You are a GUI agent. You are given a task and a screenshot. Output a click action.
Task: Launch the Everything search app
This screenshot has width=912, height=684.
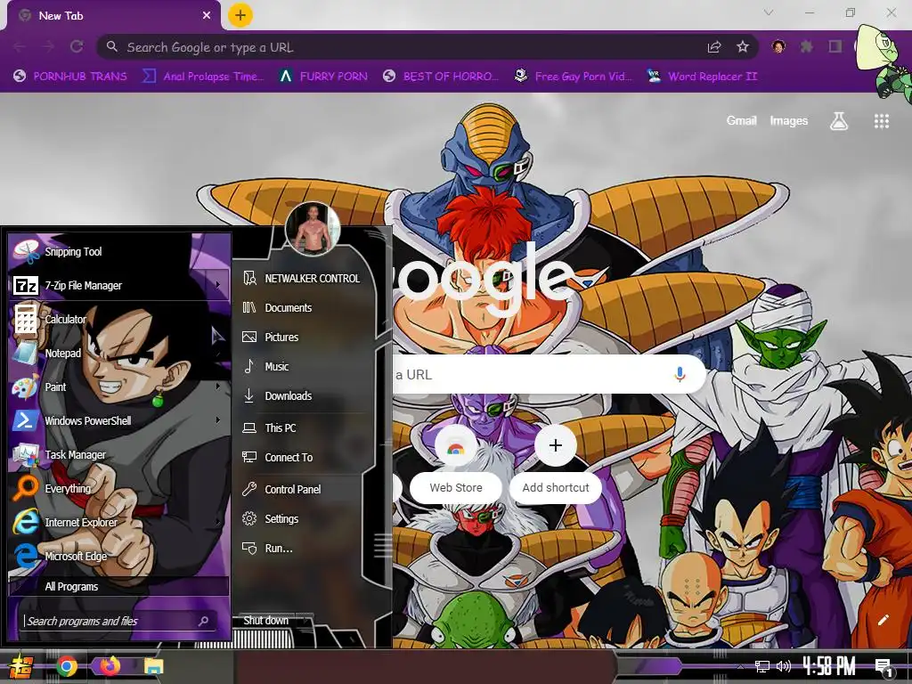tap(118, 488)
